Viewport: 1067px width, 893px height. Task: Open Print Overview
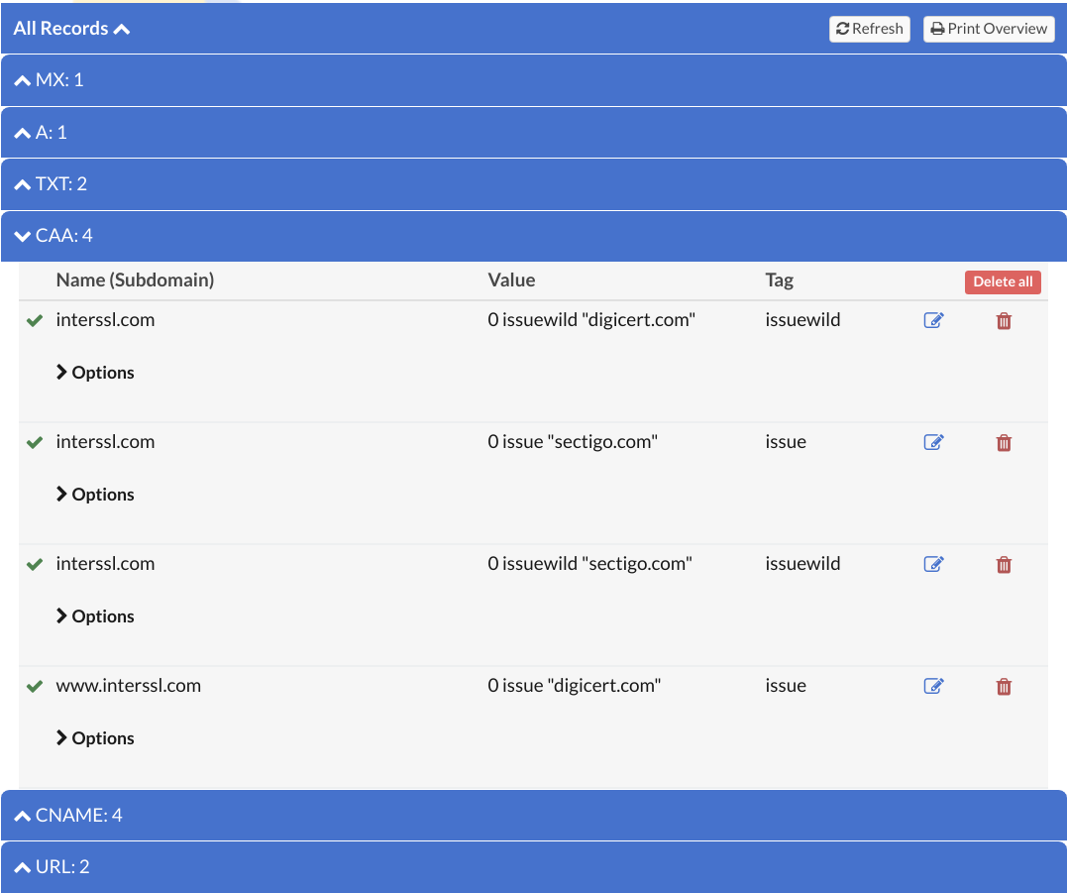click(x=989, y=29)
